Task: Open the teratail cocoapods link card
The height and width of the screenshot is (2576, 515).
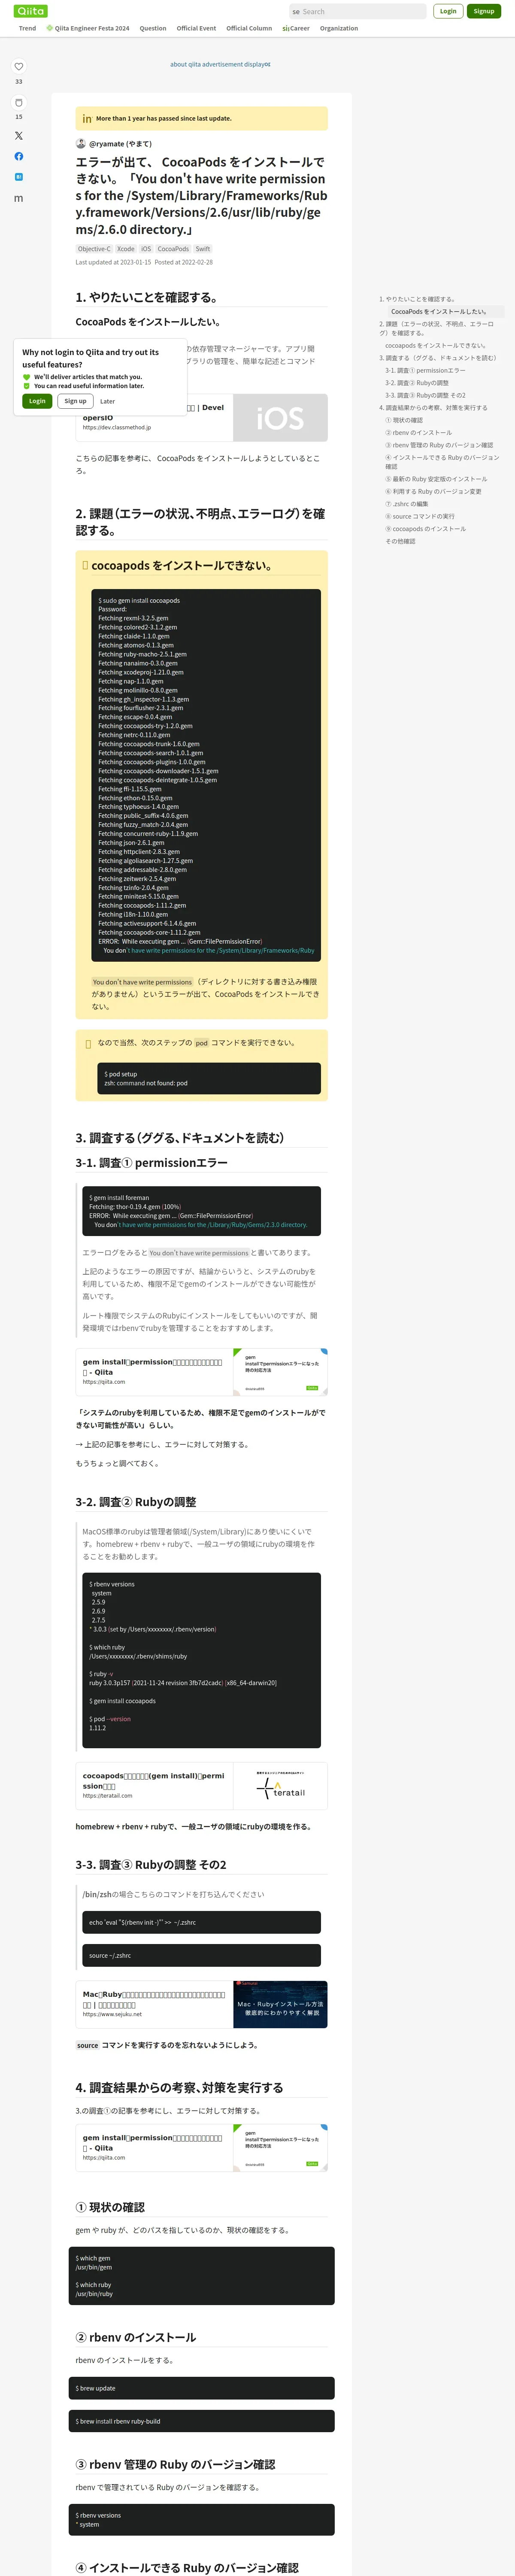Action: (202, 1785)
